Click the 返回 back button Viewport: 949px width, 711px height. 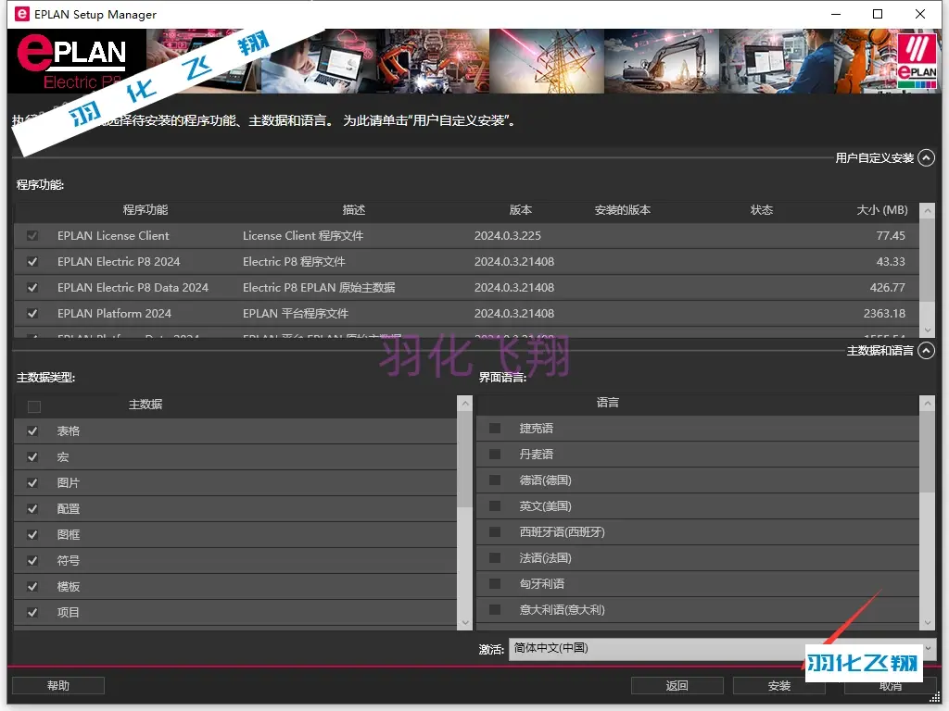677,686
